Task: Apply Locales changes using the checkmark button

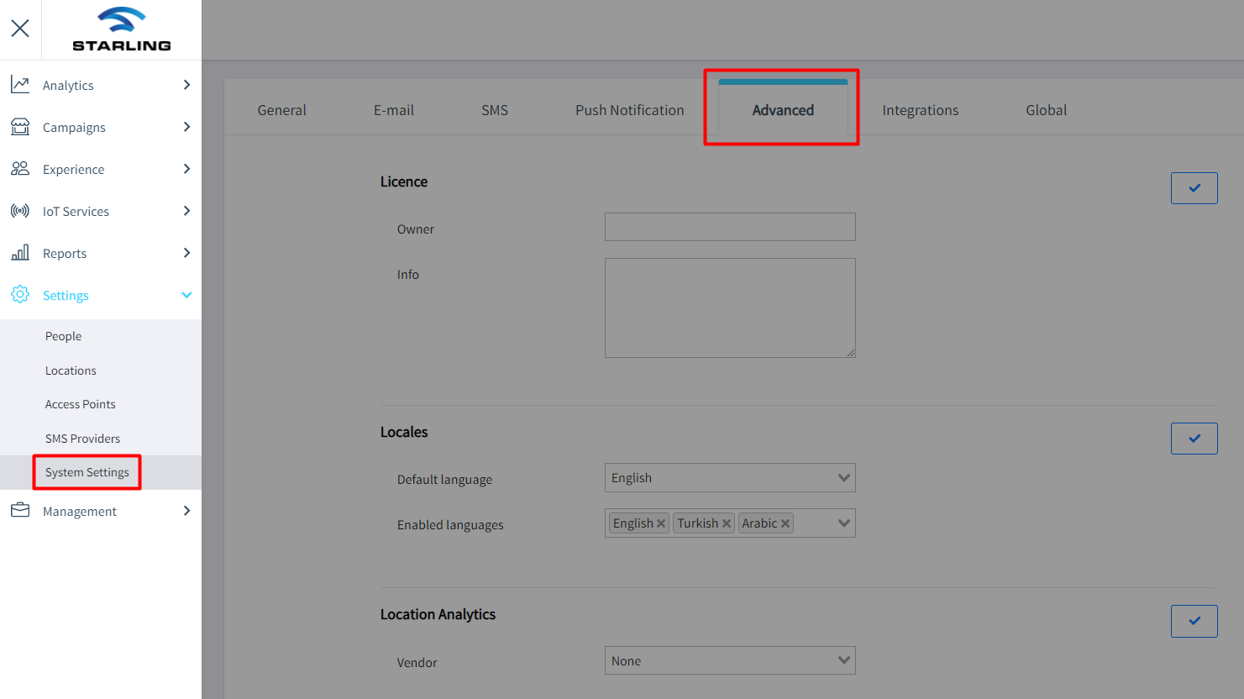Action: coord(1194,438)
